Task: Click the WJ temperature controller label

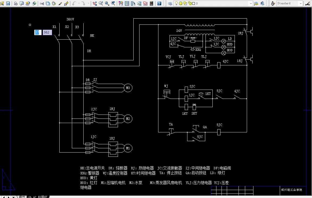Action: [166, 86]
